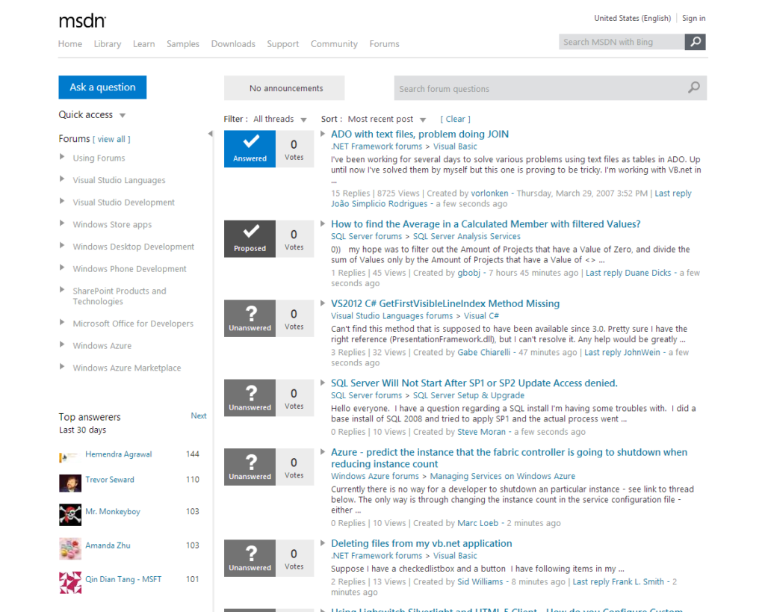Click the Votes counter on Azure thread
This screenshot has height=612, width=765.
click(x=294, y=466)
